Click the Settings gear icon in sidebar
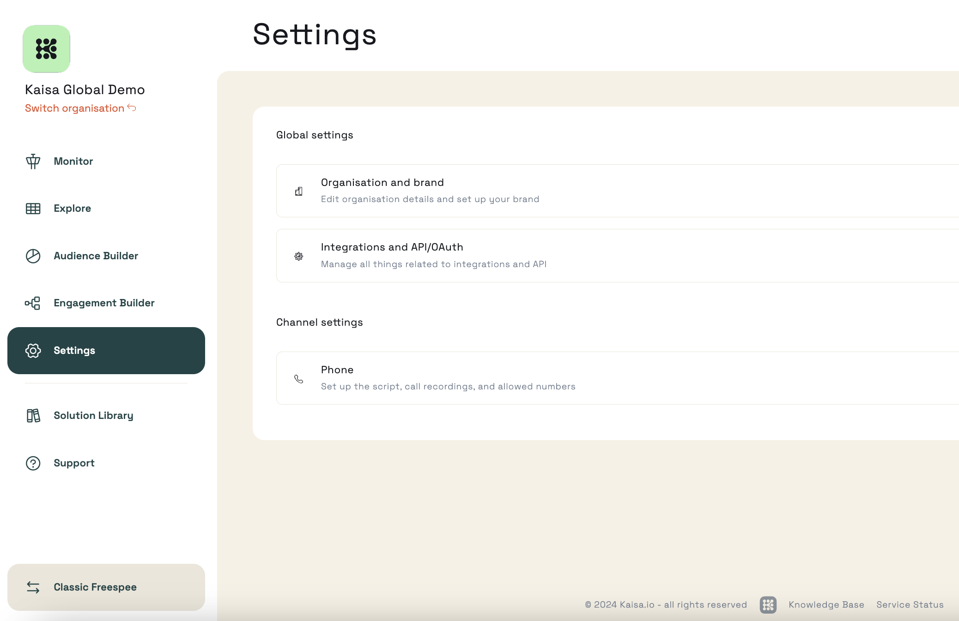This screenshot has width=959, height=621. coord(33,351)
